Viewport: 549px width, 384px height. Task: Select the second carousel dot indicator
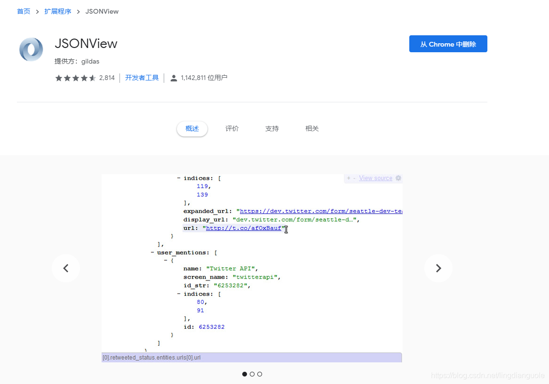[252, 374]
